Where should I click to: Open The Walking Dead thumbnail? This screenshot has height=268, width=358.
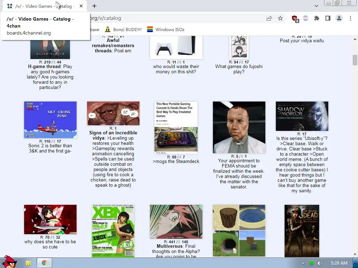coord(302,231)
